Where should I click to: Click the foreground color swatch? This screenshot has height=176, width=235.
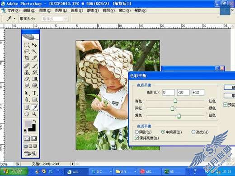coord(28,124)
